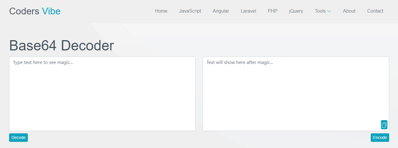This screenshot has width=398, height=148.
Task: Click the 'Coders' word in the logo
Action: click(x=24, y=11)
